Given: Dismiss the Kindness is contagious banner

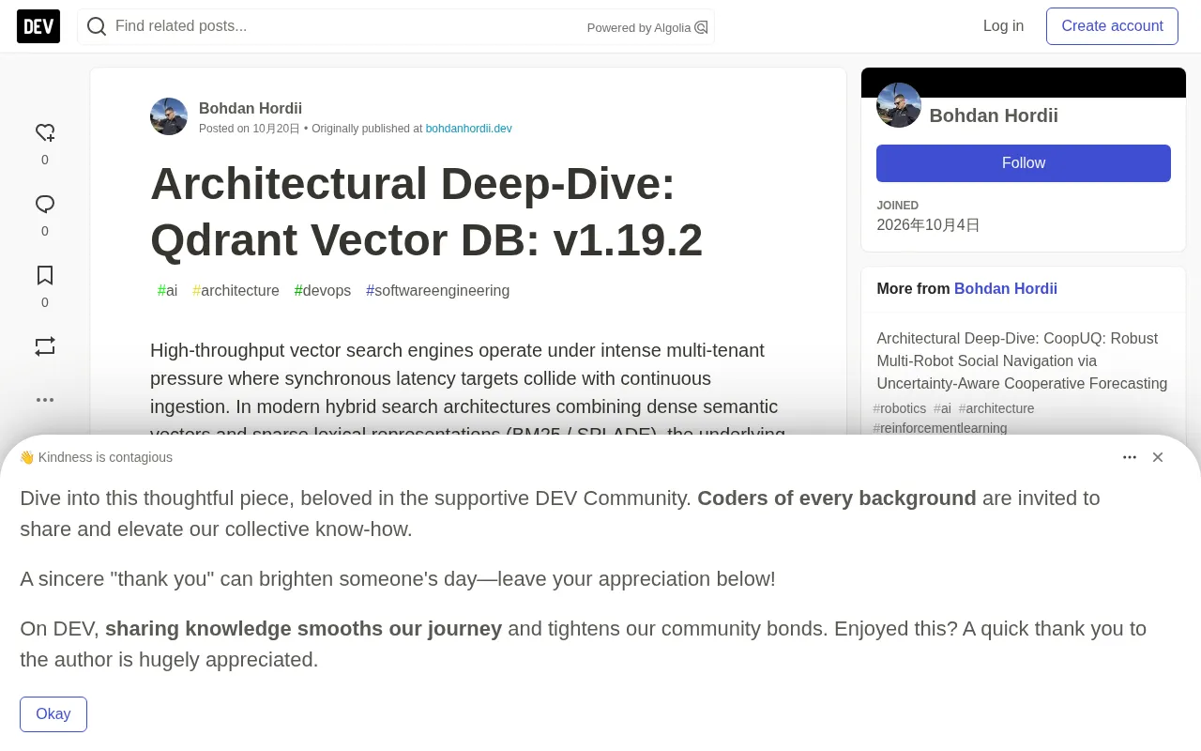Looking at the screenshot, I should (1158, 457).
